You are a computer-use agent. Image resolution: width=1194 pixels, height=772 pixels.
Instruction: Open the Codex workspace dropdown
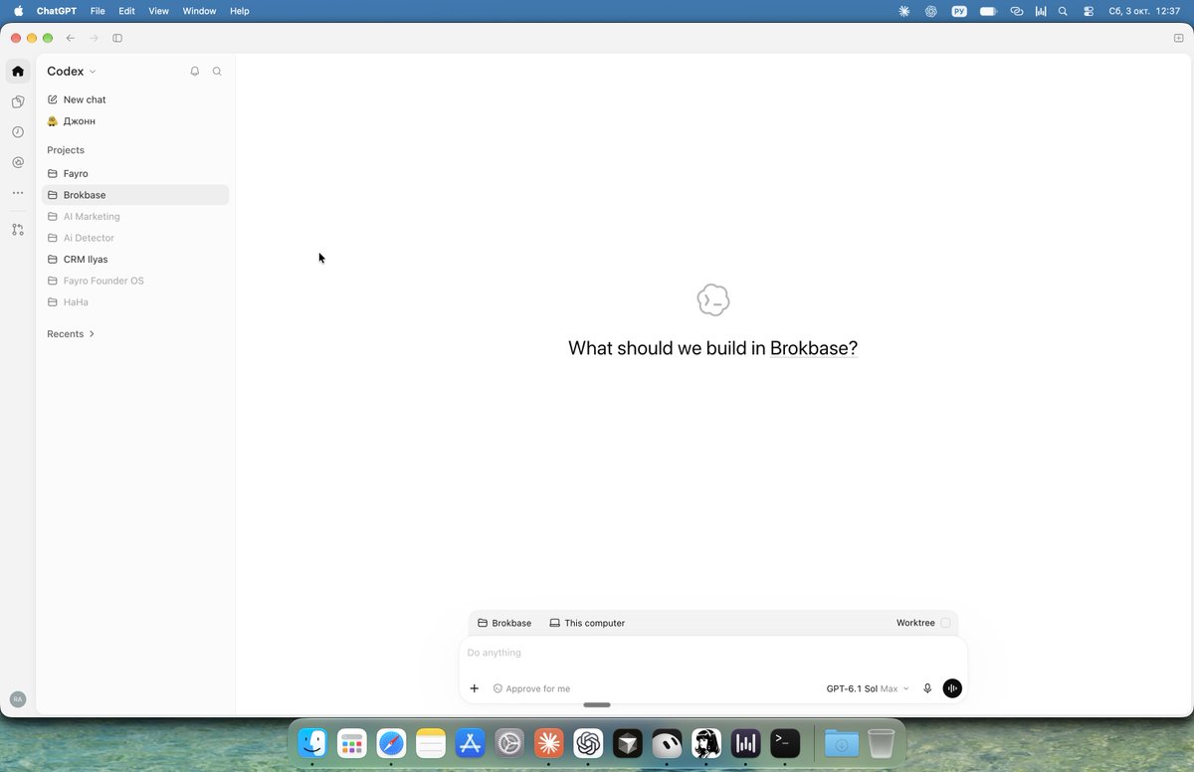[72, 72]
